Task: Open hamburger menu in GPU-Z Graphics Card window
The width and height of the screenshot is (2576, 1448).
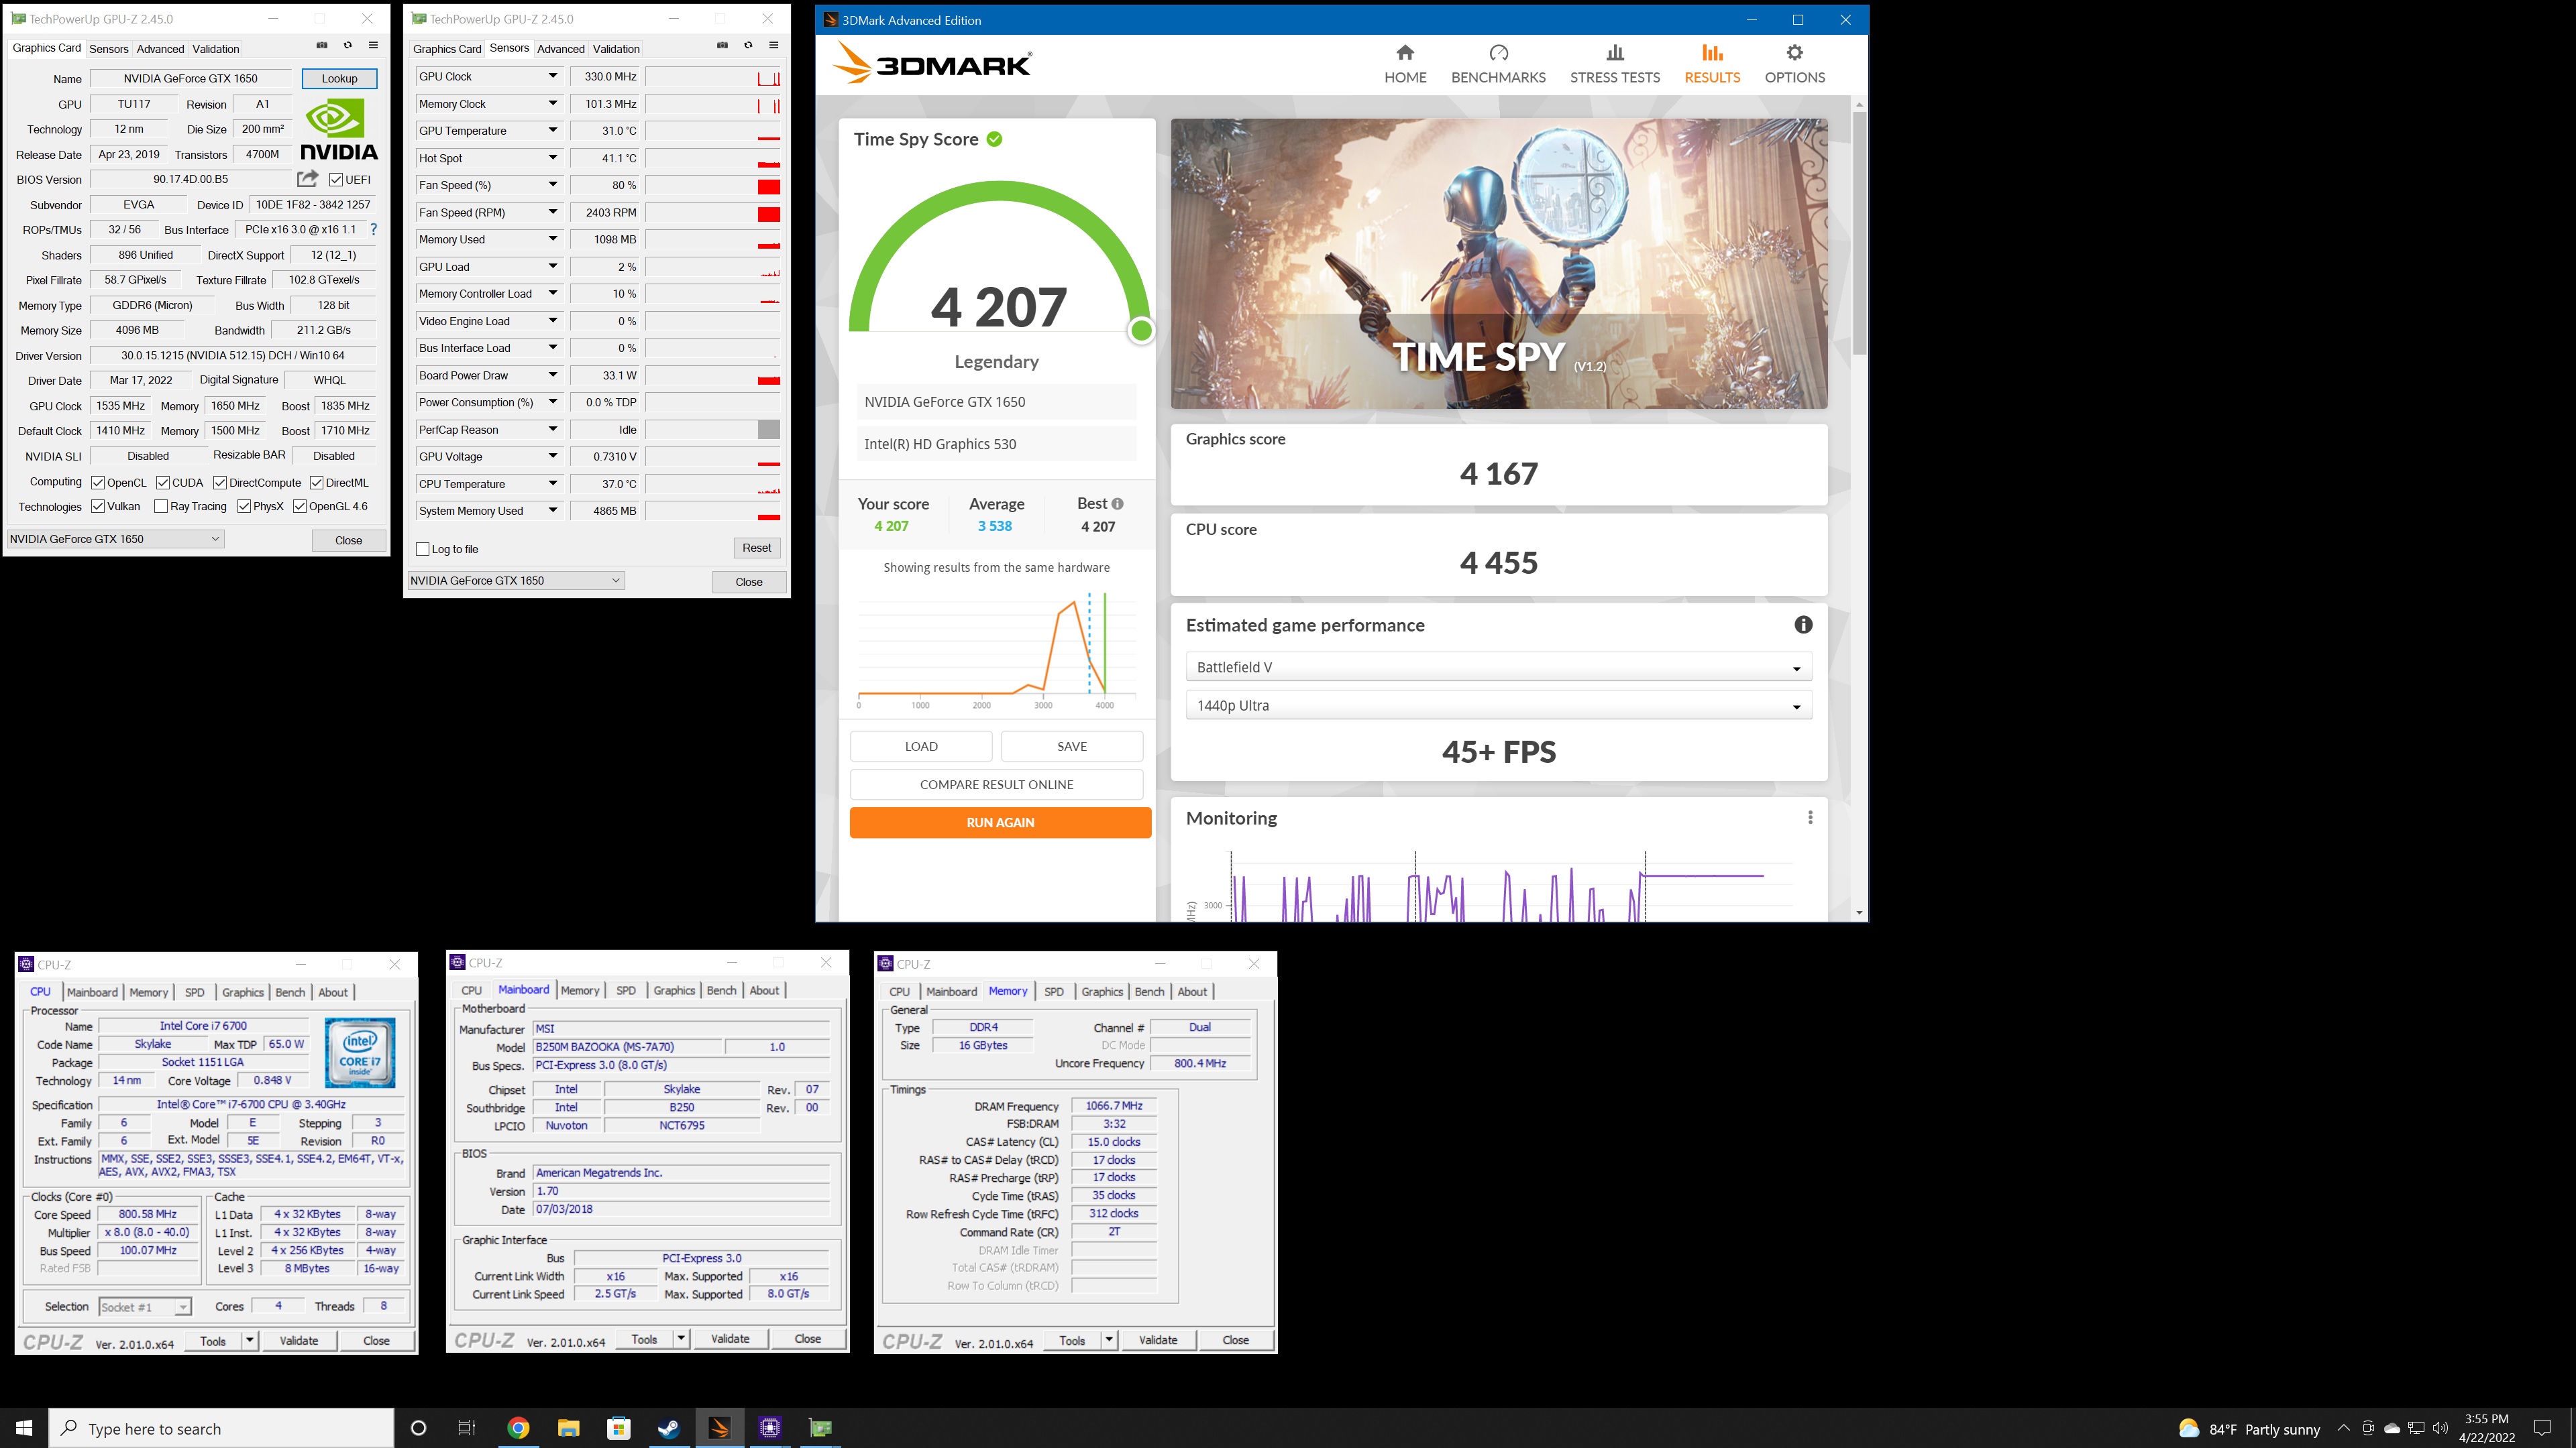Action: 373,46
